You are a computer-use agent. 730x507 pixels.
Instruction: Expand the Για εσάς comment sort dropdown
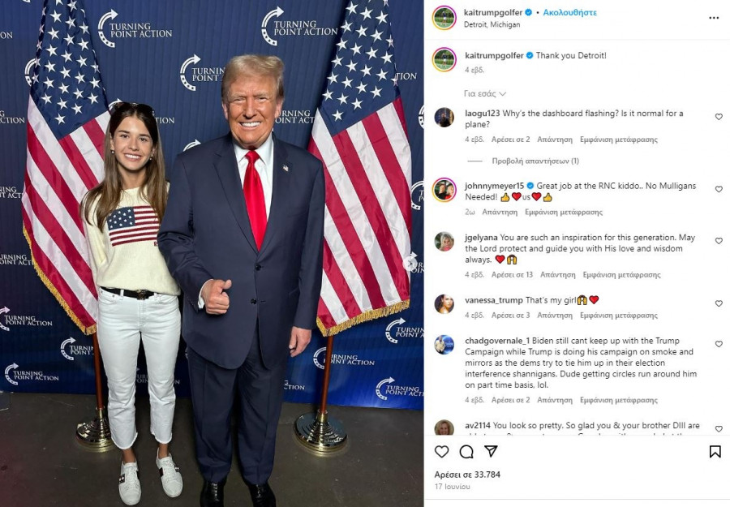[485, 93]
